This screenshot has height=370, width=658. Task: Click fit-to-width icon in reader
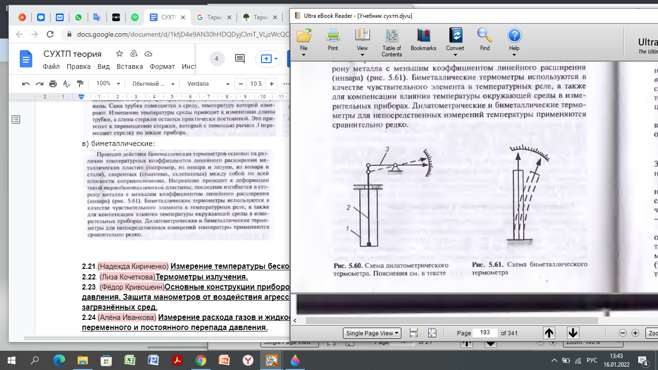tap(413, 333)
